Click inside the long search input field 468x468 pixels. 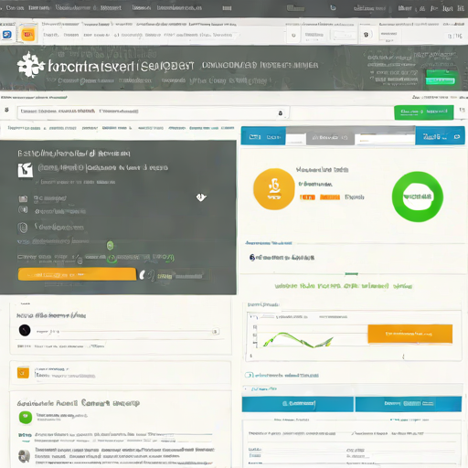(153, 112)
